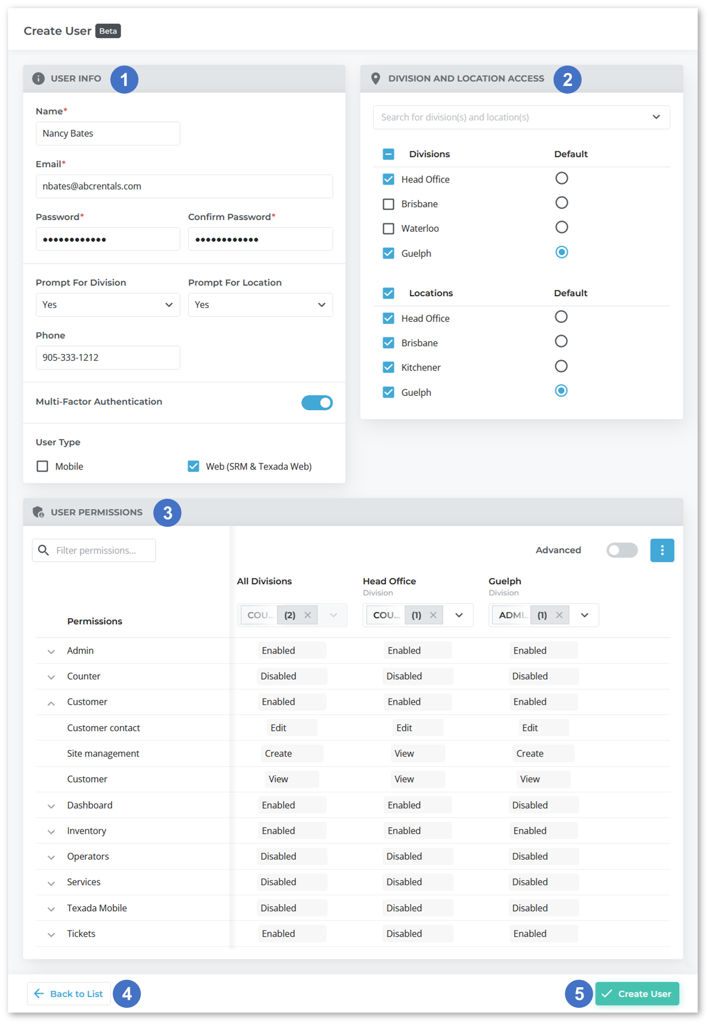This screenshot has width=710, height=1025.
Task: Open the three-dot options menu in permissions
Action: pos(662,550)
